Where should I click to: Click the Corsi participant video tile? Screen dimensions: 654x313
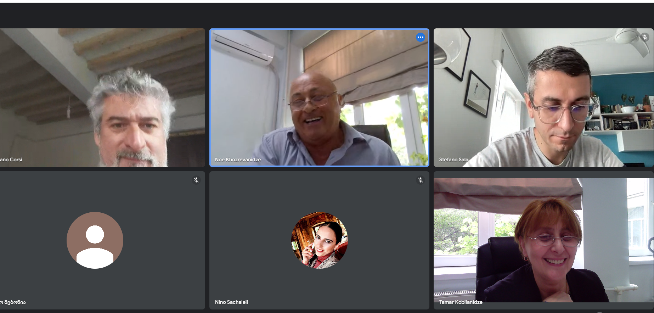point(102,97)
